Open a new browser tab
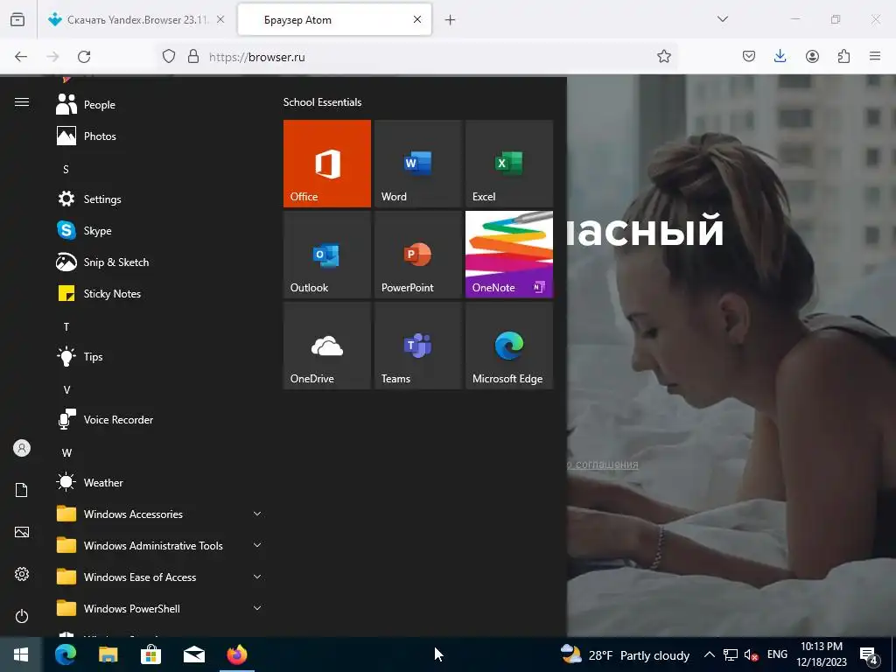 pos(450,20)
